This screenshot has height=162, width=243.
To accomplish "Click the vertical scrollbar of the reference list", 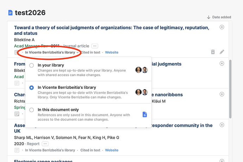I will [x=230, y=89].
